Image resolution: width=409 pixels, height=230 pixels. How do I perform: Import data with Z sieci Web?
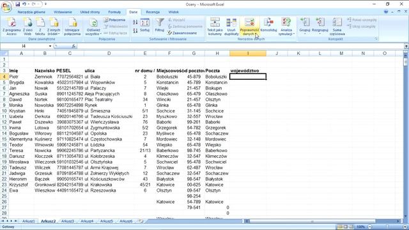coord(27,27)
